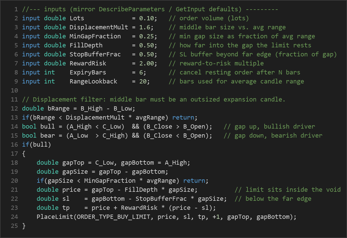Click the 'return' keyword on line 13
347x238 pixels.
point(183,118)
